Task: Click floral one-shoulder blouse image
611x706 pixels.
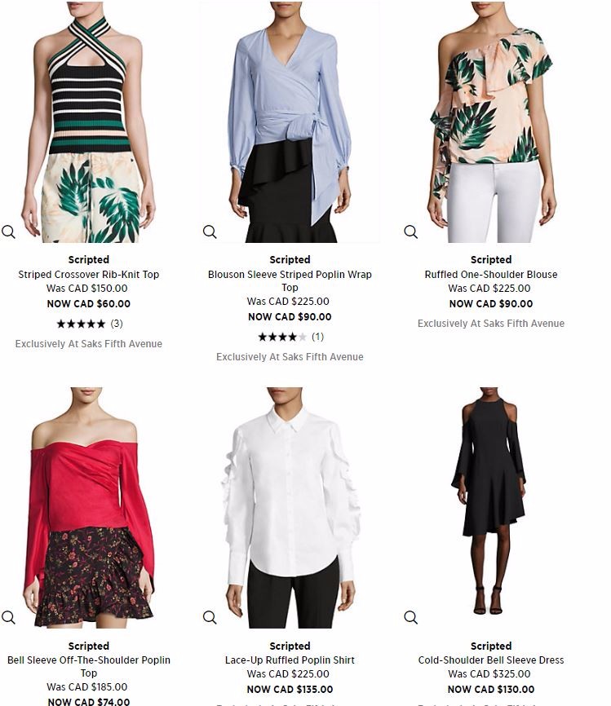Action: pos(491,122)
